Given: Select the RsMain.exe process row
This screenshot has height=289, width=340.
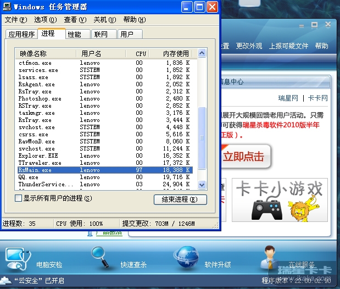Looking at the screenshot, I should 105,170.
